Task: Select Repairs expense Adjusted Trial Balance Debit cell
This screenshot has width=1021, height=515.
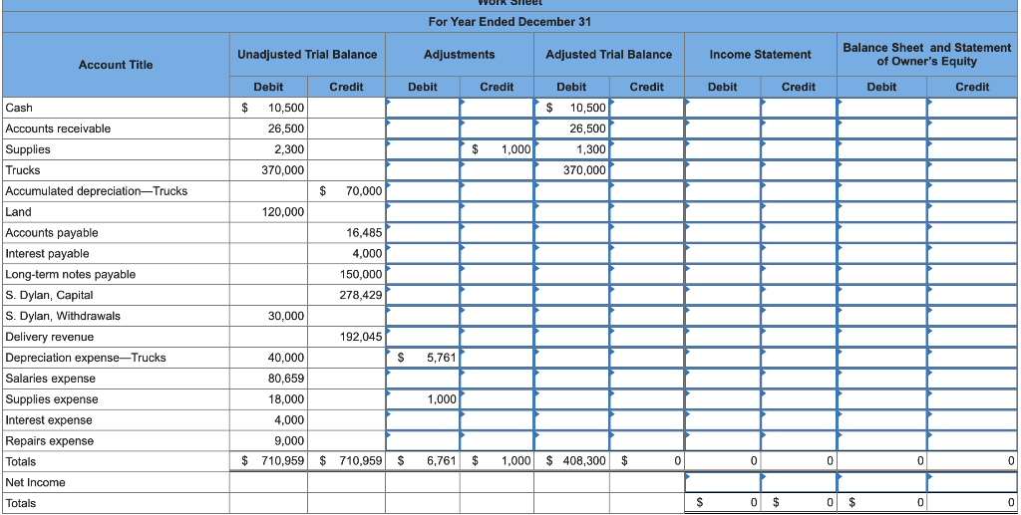Action: tap(571, 441)
